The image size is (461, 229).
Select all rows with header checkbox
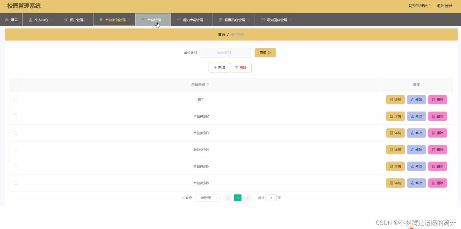[16, 85]
